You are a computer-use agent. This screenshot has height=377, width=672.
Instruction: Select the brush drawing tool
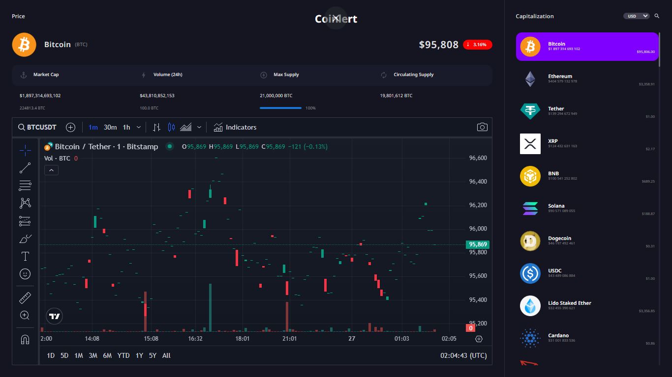point(25,239)
